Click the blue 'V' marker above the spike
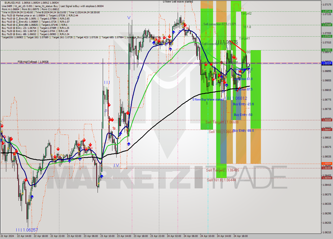The image size is (333, 239). tap(129, 18)
